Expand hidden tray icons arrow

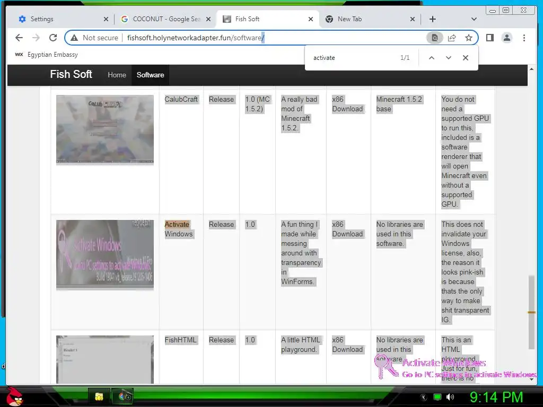click(424, 397)
